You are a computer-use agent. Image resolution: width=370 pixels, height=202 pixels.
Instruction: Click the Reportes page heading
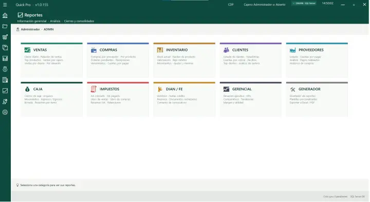[x=33, y=15]
